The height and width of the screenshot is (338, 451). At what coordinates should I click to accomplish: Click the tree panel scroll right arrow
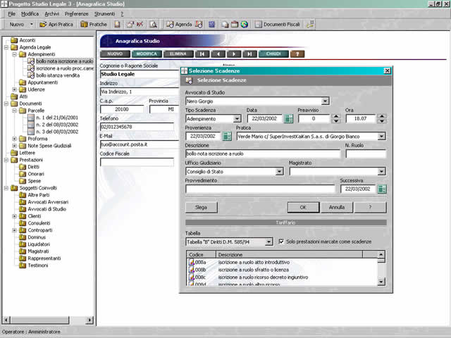tap(89, 320)
